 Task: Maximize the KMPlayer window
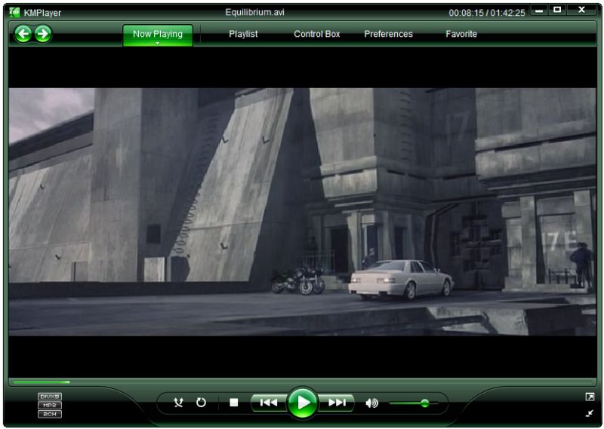click(x=557, y=10)
